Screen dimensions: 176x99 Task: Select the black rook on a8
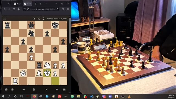[x=7, y=25]
